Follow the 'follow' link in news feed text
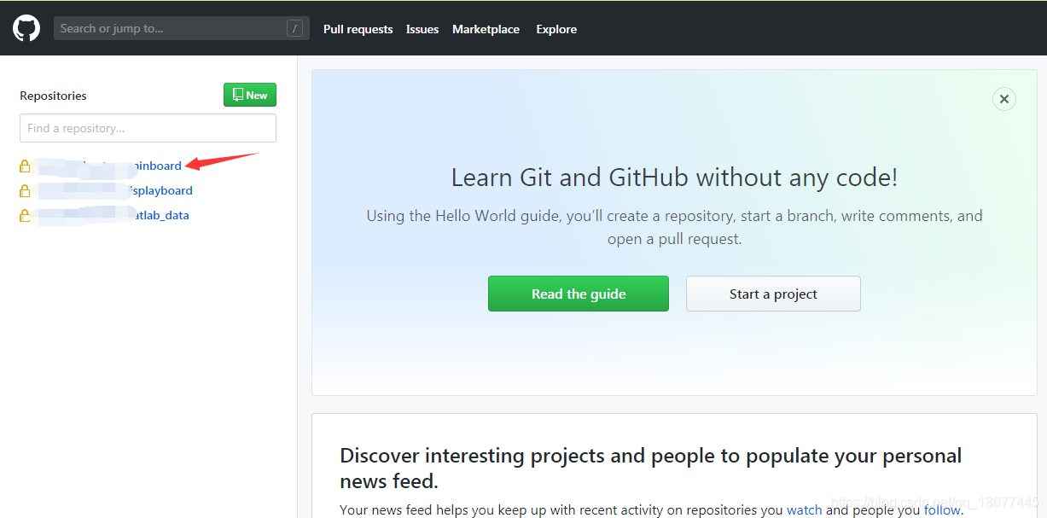This screenshot has height=518, width=1047. 942,509
